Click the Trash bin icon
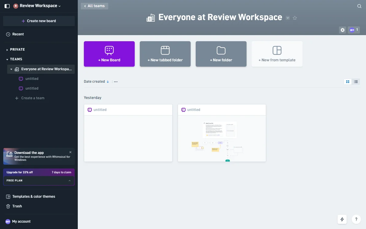Image resolution: width=366 pixels, height=229 pixels. pos(8,206)
